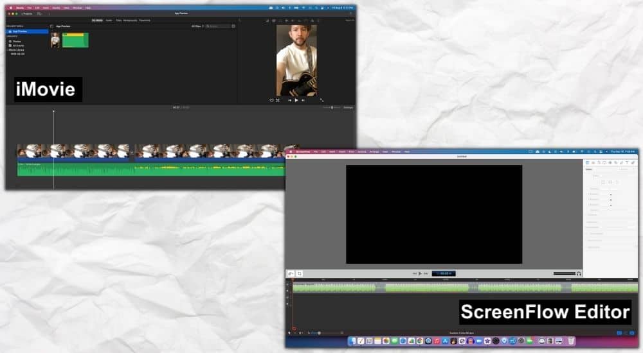This screenshot has width=643, height=353.
Task: Fast forward playback in ScreenFlow
Action: coord(426,273)
